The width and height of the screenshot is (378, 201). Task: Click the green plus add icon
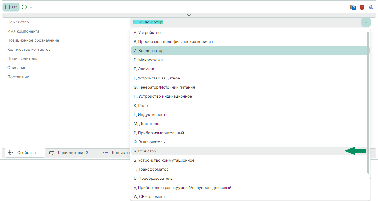tap(24, 7)
